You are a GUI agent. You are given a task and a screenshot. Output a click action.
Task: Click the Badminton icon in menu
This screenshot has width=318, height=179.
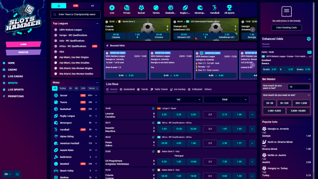(56, 157)
